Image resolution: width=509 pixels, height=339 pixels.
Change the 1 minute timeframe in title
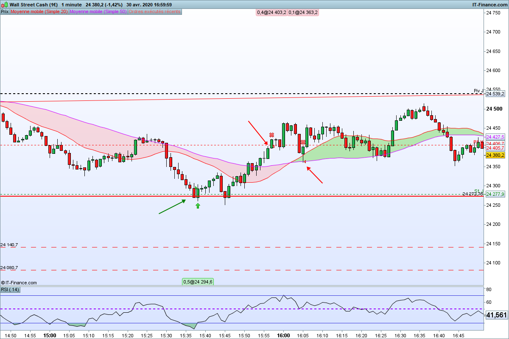(72, 5)
